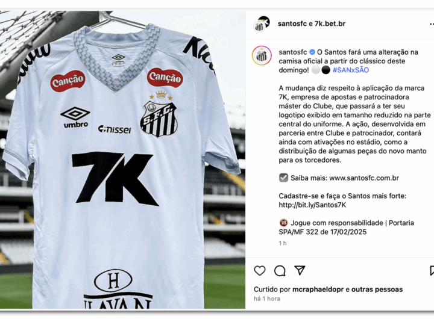Open 7k.bet.br profile link in header

[x=330, y=23]
